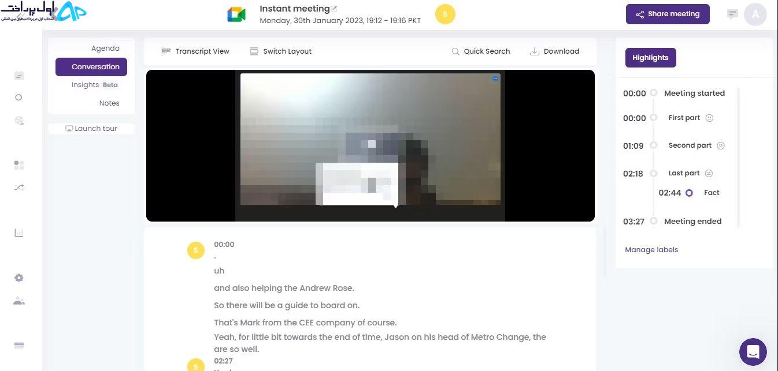Viewport: 778px width, 371px height.
Task: Open the support chat bubble widget
Action: click(753, 352)
